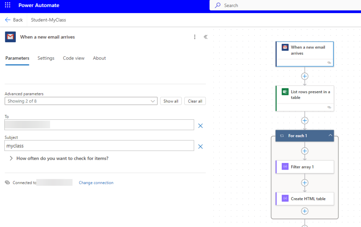Select the When a new email arrives card
Image resolution: width=361 pixels, height=227 pixels.
coord(305,54)
